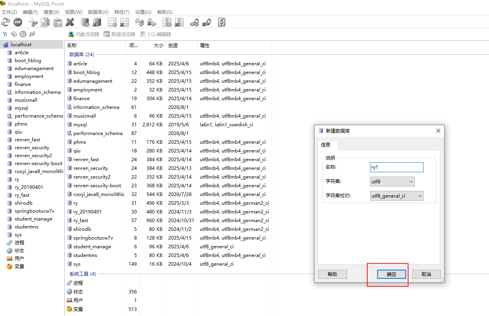Select 用户 node in the sidebar tree

pyautogui.click(x=19, y=259)
